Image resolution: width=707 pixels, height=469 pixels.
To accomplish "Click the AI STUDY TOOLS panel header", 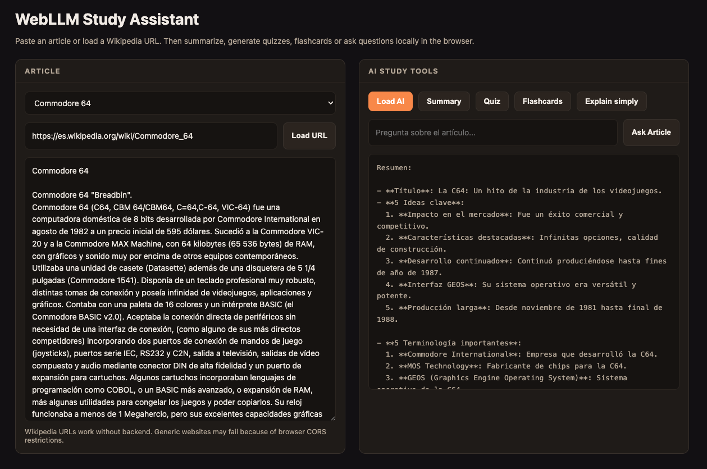I will (x=403, y=71).
